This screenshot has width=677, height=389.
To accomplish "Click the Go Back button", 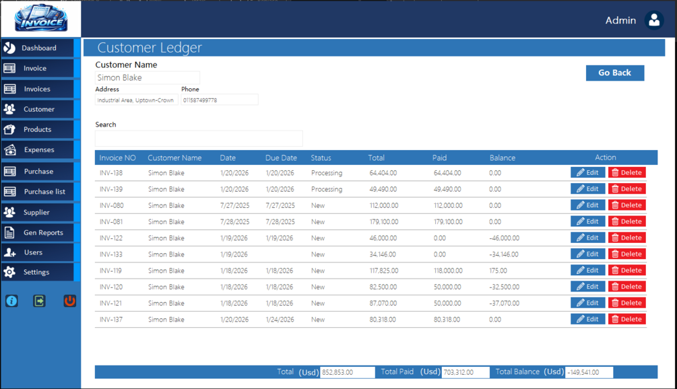I will 615,73.
